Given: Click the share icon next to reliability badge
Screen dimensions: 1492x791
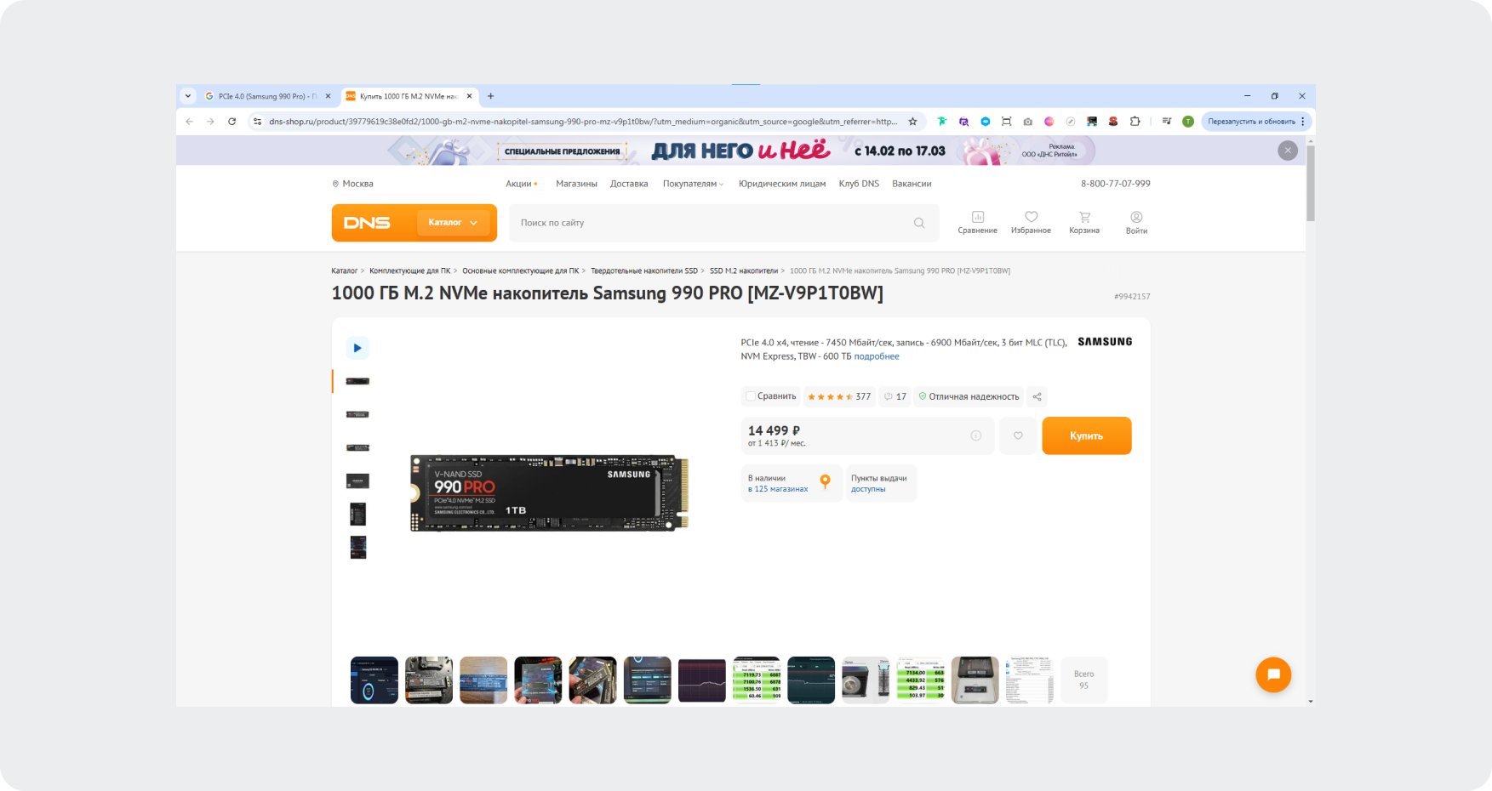Looking at the screenshot, I should point(1037,396).
